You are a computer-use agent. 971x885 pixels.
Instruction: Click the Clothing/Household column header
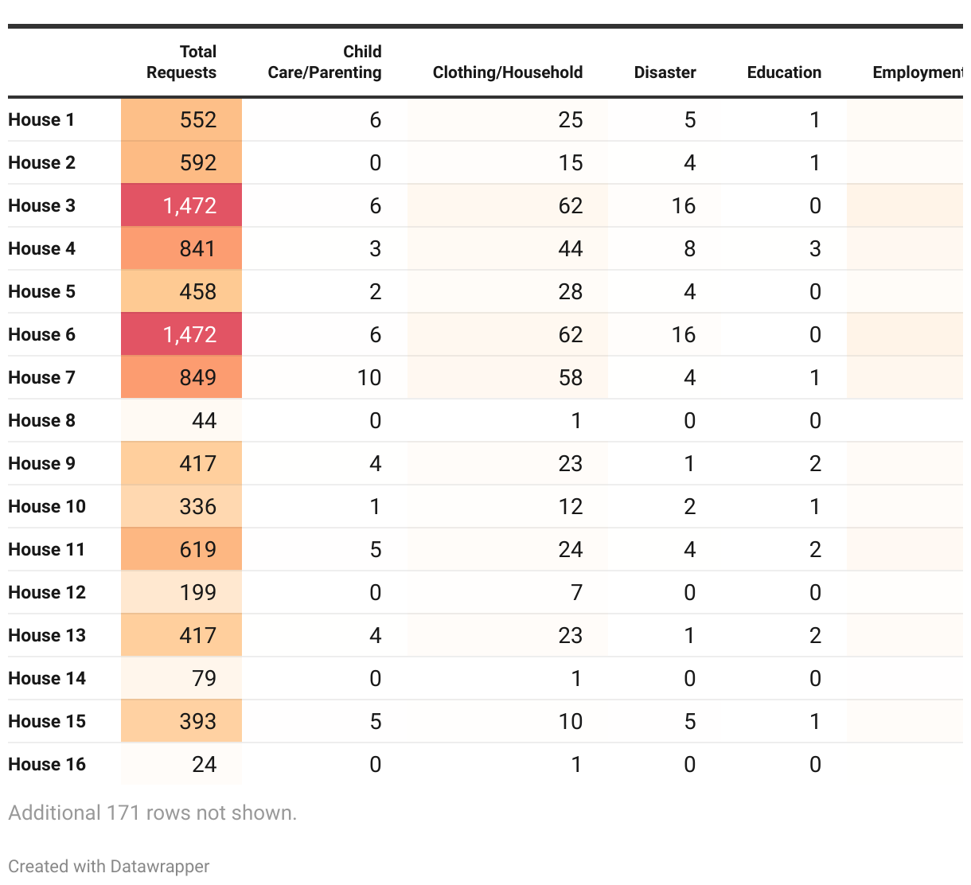[x=508, y=72]
